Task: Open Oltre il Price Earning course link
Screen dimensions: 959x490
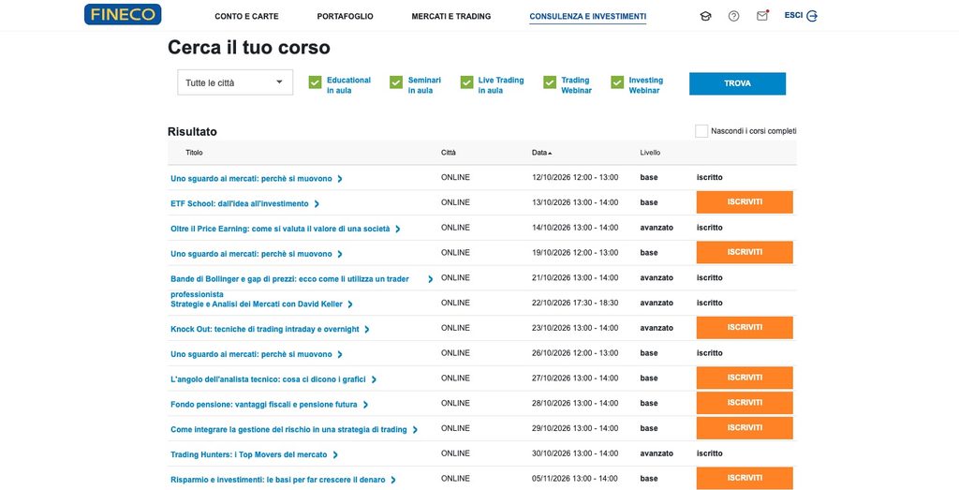Action: tap(280, 229)
